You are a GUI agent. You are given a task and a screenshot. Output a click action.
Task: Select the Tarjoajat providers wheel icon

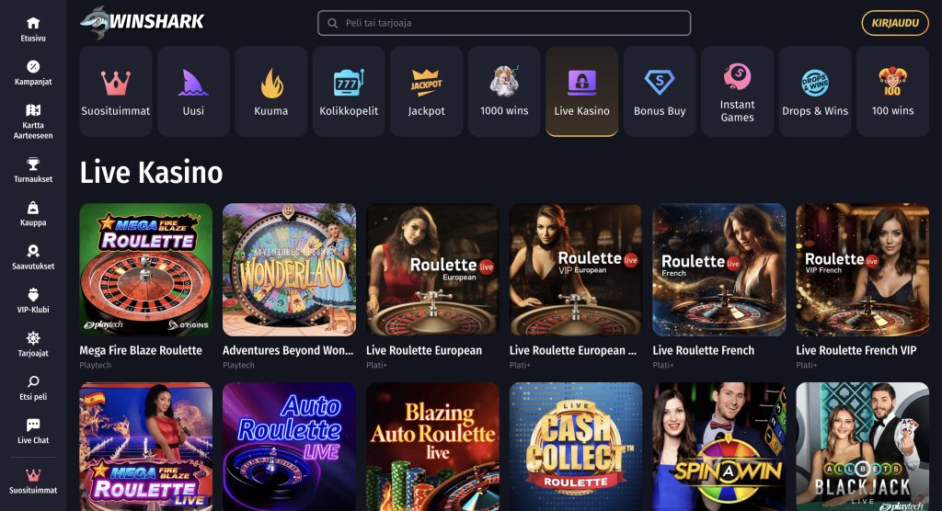33,337
